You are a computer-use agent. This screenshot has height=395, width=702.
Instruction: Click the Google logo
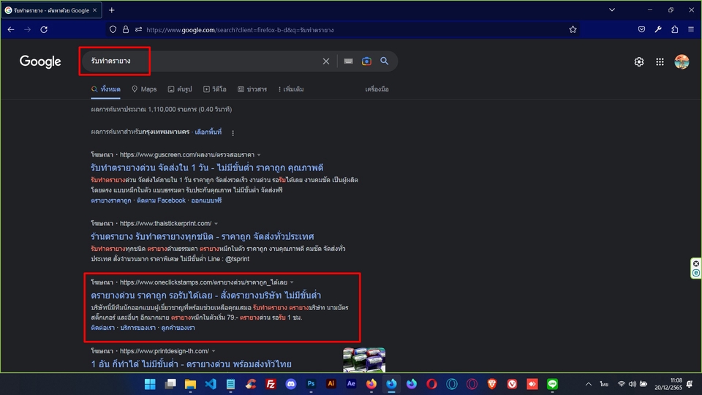coord(40,61)
